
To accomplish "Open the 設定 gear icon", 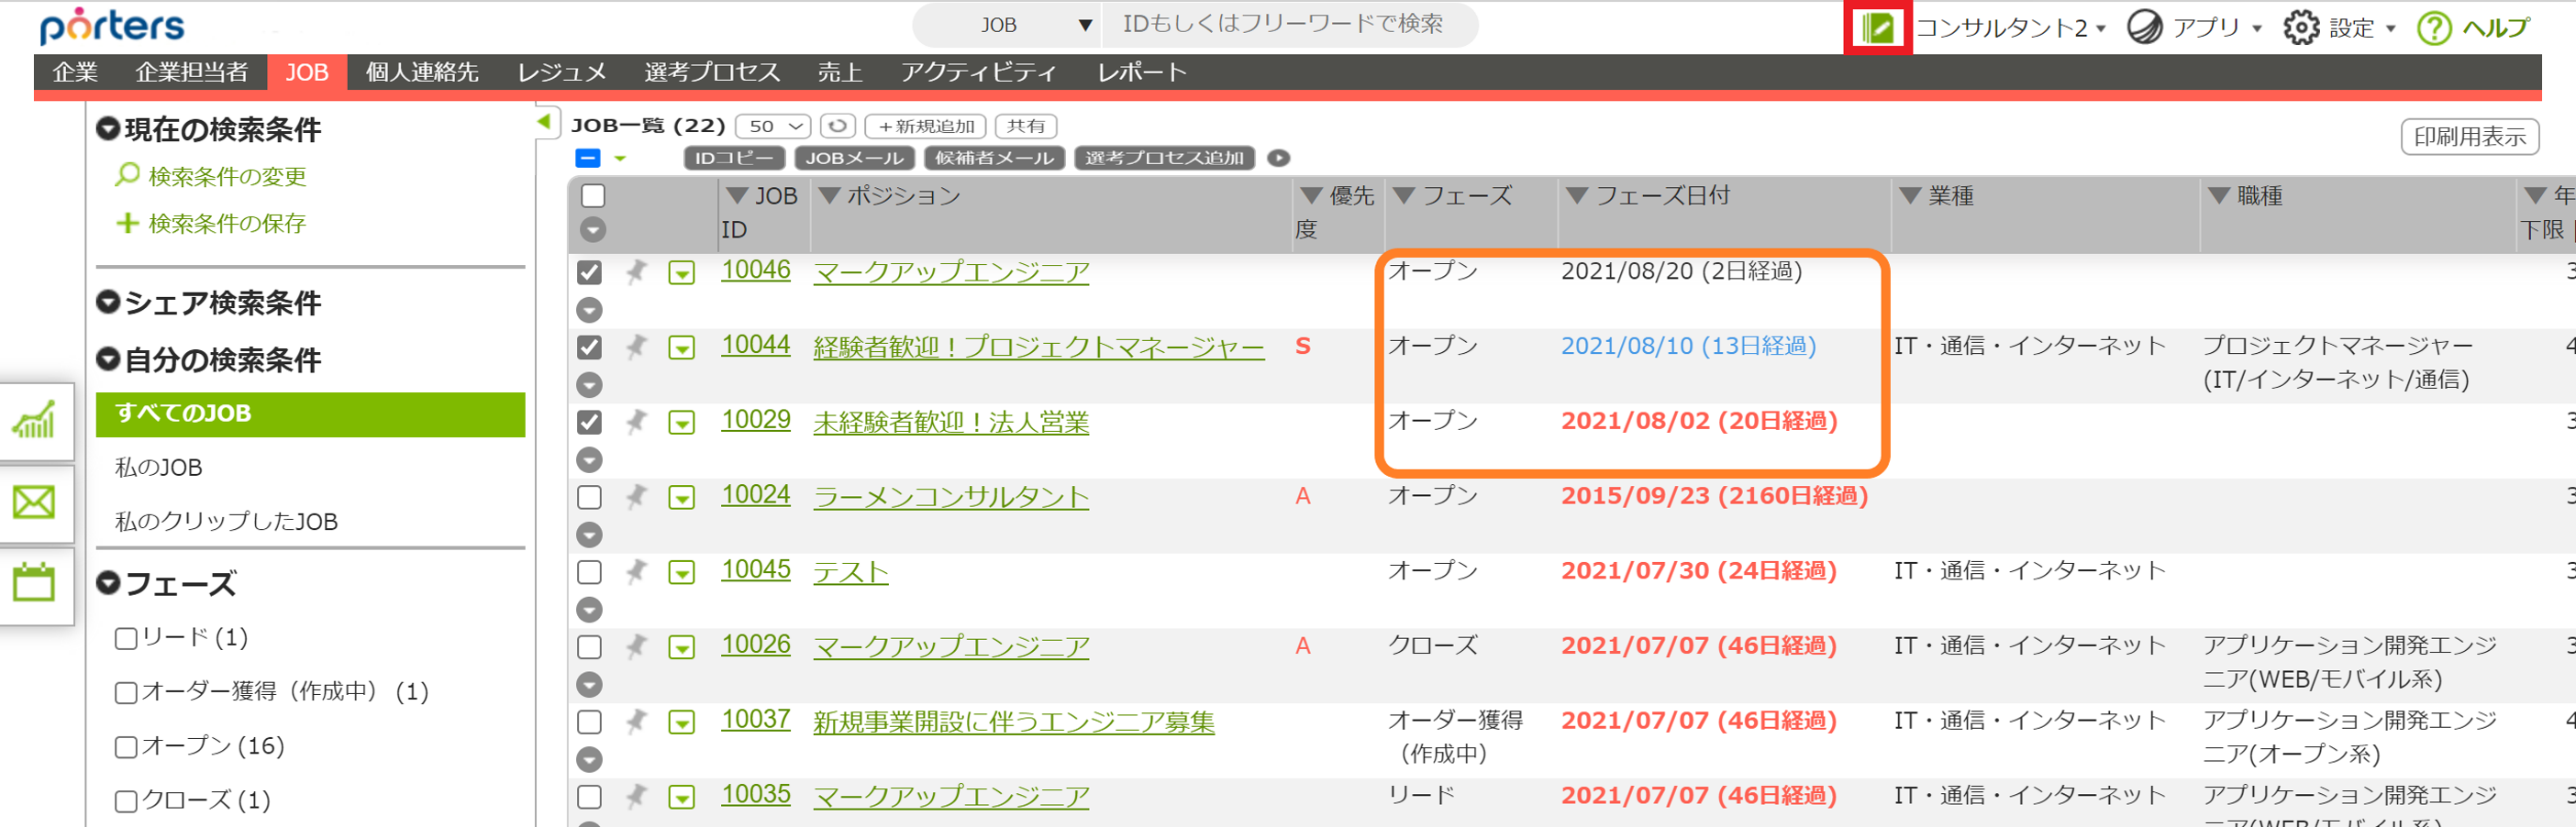I will point(2302,27).
